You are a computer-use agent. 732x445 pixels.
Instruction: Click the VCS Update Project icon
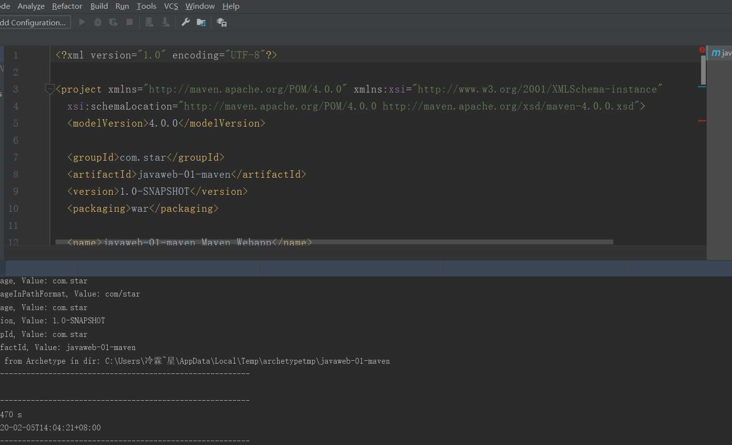[150, 22]
